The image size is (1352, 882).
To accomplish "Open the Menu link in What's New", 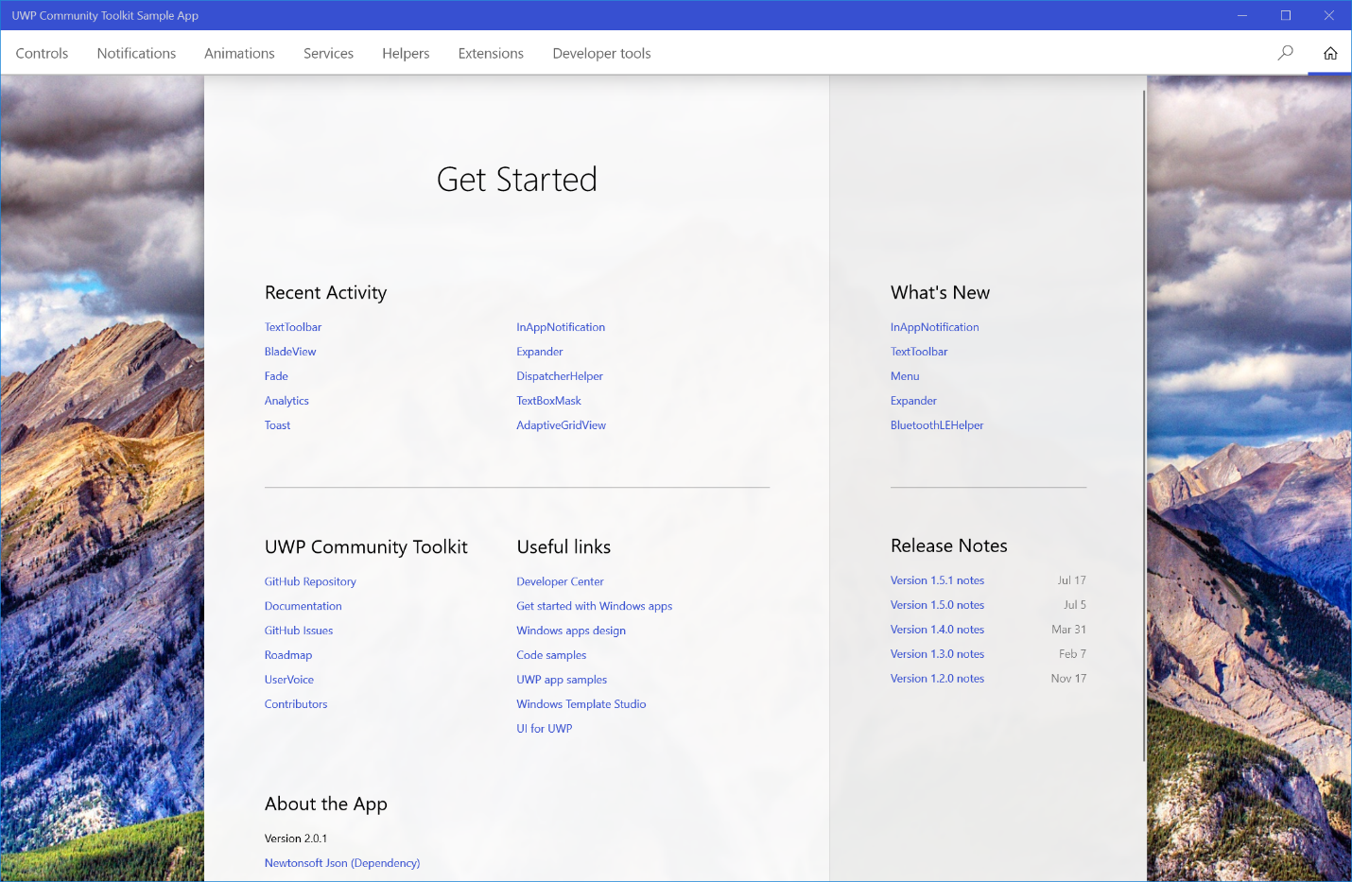I will point(905,376).
